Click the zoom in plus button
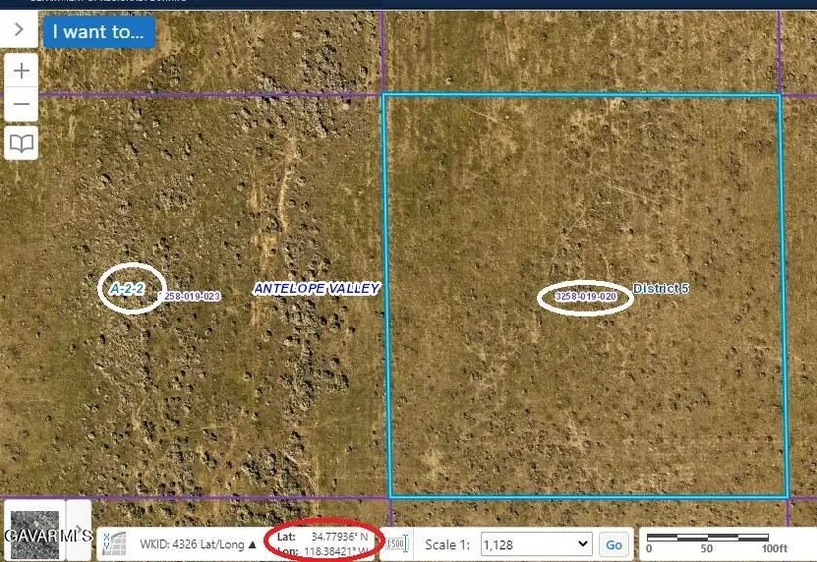817x562 pixels. 22,71
